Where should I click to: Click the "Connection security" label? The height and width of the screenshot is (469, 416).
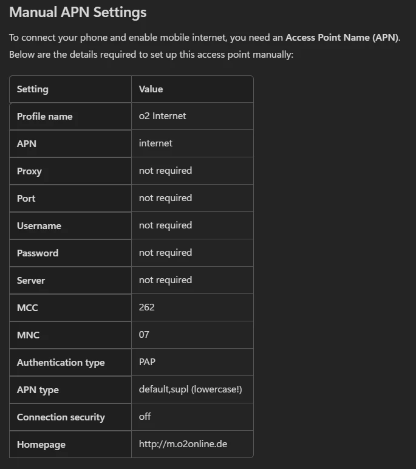[x=61, y=417]
